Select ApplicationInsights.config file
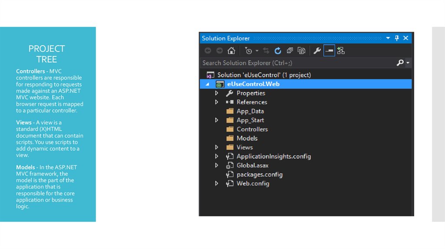445x249 pixels. pyautogui.click(x=274, y=156)
